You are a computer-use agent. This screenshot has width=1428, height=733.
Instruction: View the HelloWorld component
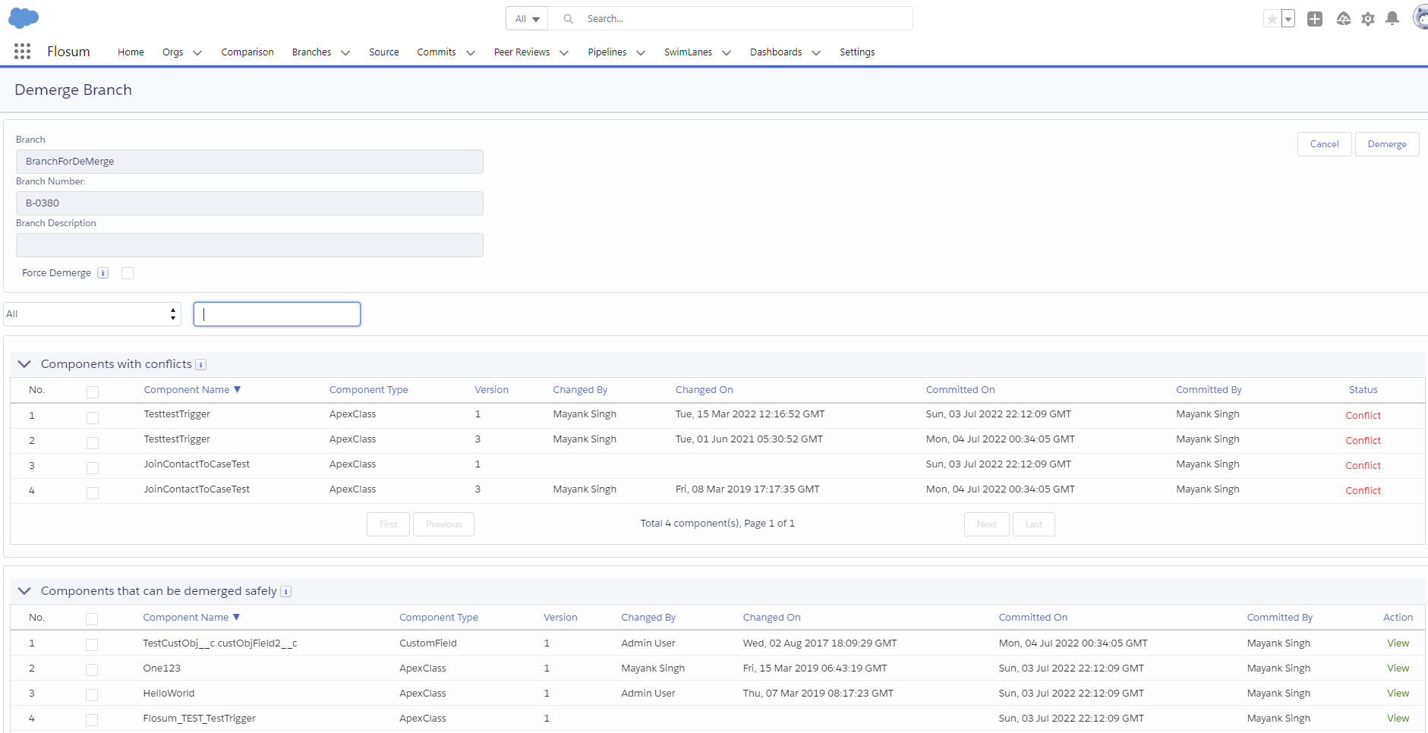click(x=1398, y=694)
